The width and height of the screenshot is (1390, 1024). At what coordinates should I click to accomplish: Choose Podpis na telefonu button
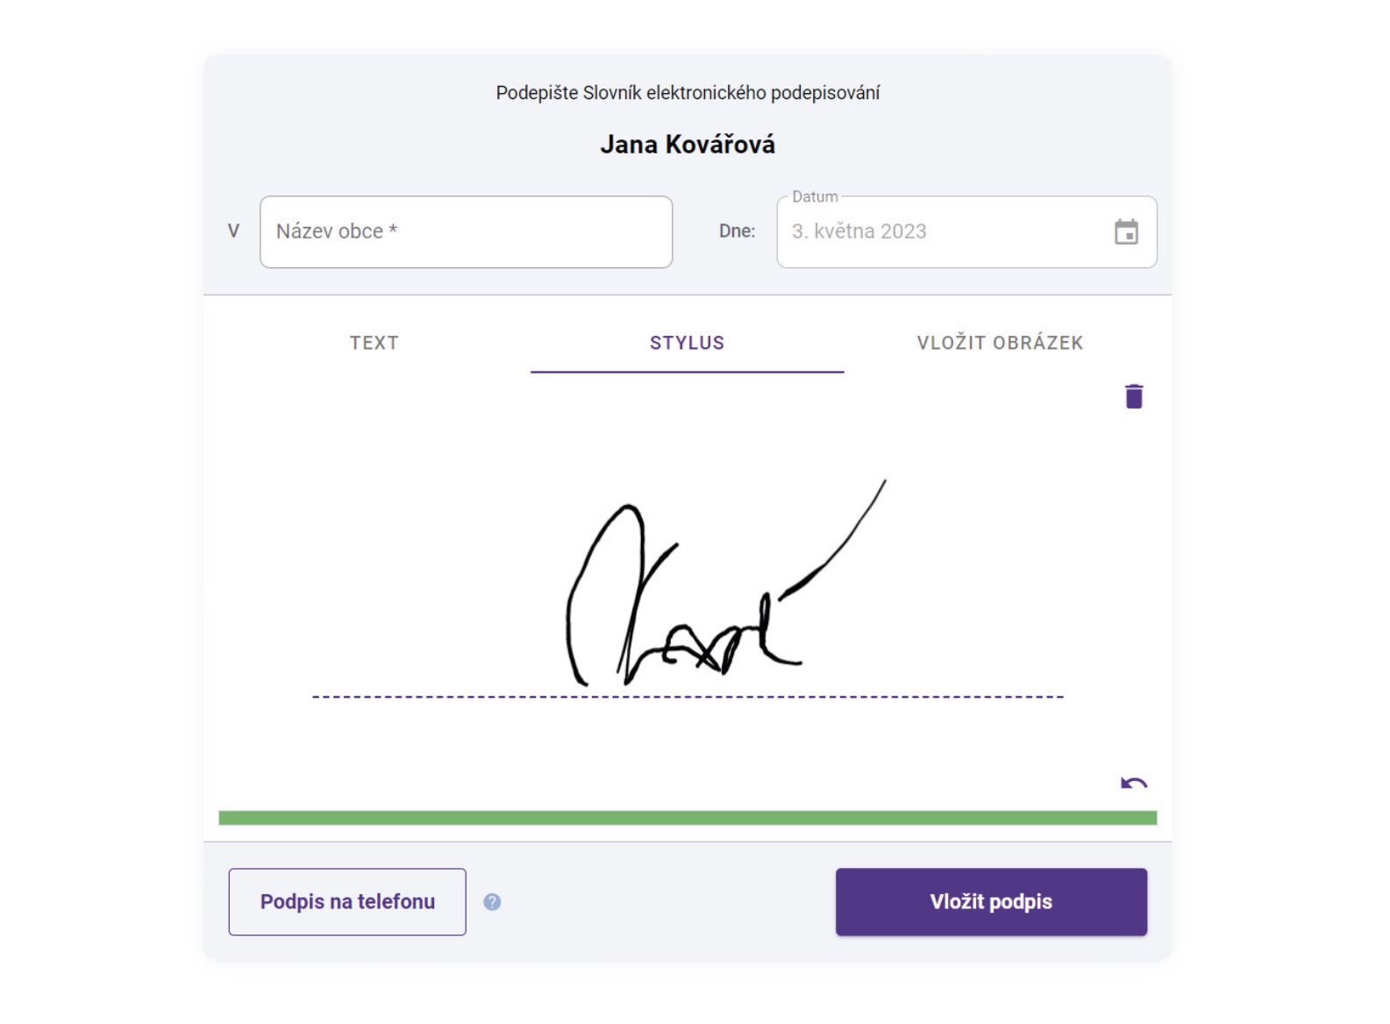347,901
